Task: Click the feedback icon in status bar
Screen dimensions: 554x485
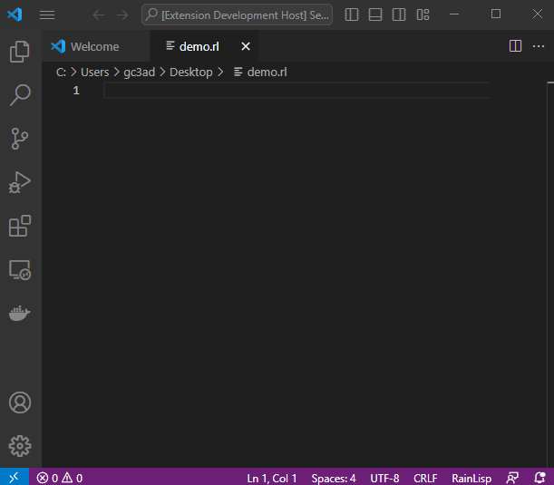Action: click(x=512, y=478)
